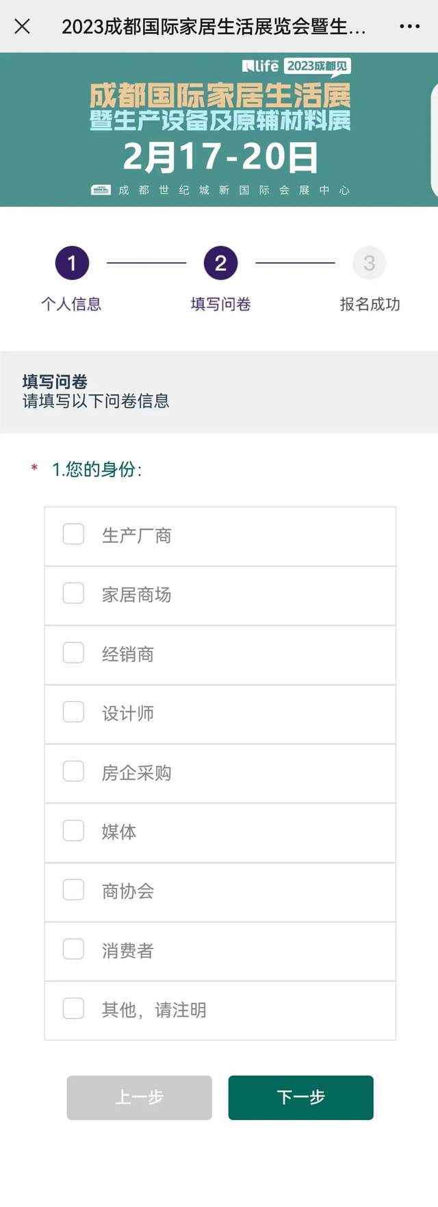Enable the 房企采购 checkbox

coord(73,772)
